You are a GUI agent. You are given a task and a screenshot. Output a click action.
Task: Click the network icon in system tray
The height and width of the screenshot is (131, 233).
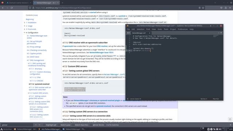(214, 129)
